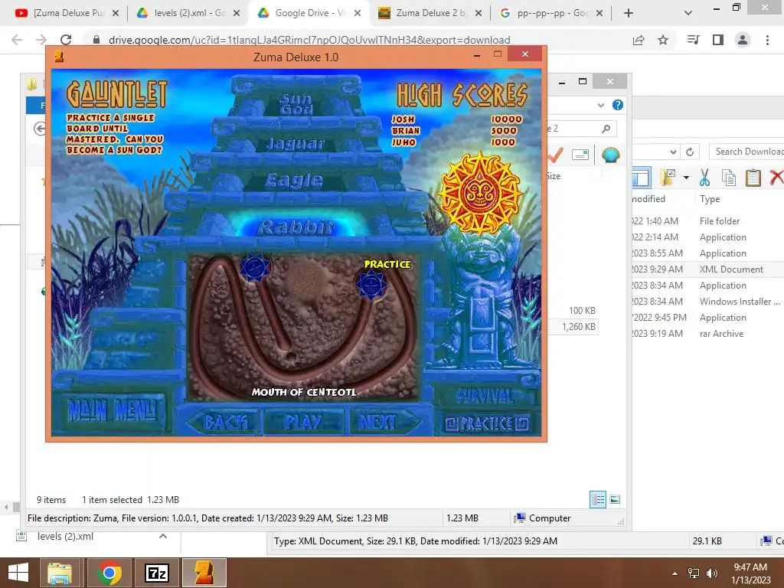Select the Windows Installer row
The width and height of the screenshot is (784, 588).
click(x=707, y=302)
